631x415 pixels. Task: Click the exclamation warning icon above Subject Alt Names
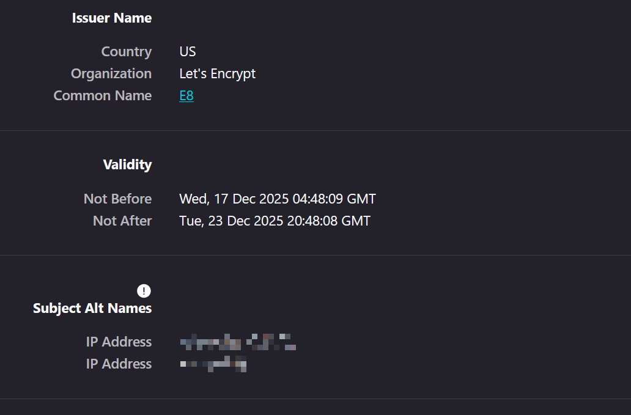point(144,290)
